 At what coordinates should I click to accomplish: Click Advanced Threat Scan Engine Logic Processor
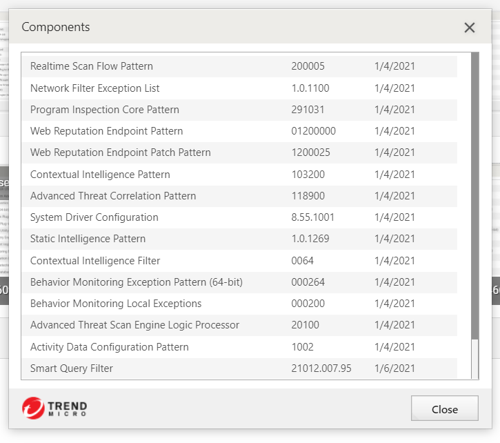[x=135, y=325]
